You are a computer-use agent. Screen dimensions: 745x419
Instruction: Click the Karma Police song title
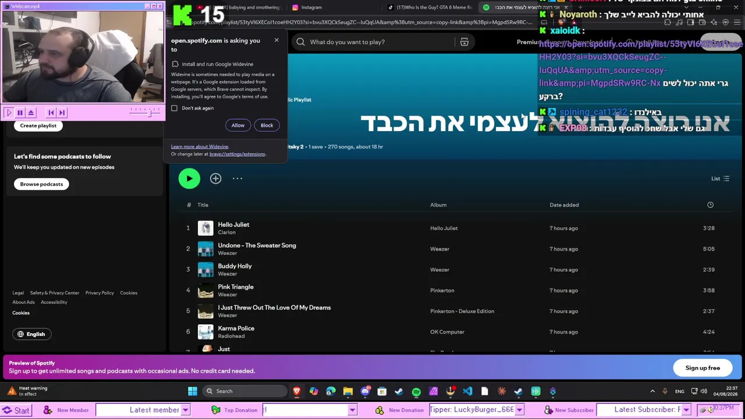(236, 328)
